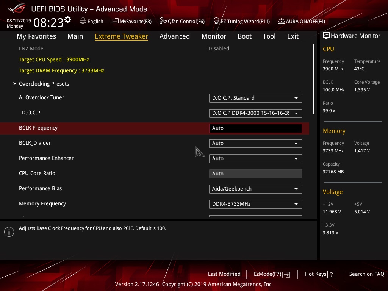Viewport: 388px width, 291px height.
Task: Click the Disabled value for LN2 Mode
Action: (219, 48)
